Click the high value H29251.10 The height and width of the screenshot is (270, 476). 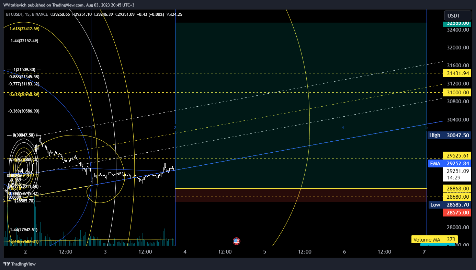82,14
